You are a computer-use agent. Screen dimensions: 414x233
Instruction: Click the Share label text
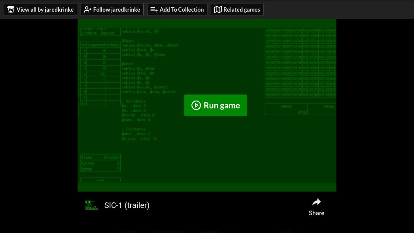(x=316, y=213)
